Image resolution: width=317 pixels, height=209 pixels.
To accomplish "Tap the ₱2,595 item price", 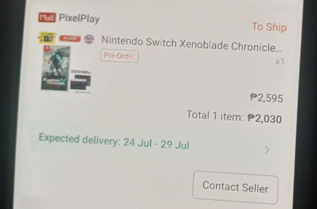I will point(267,98).
